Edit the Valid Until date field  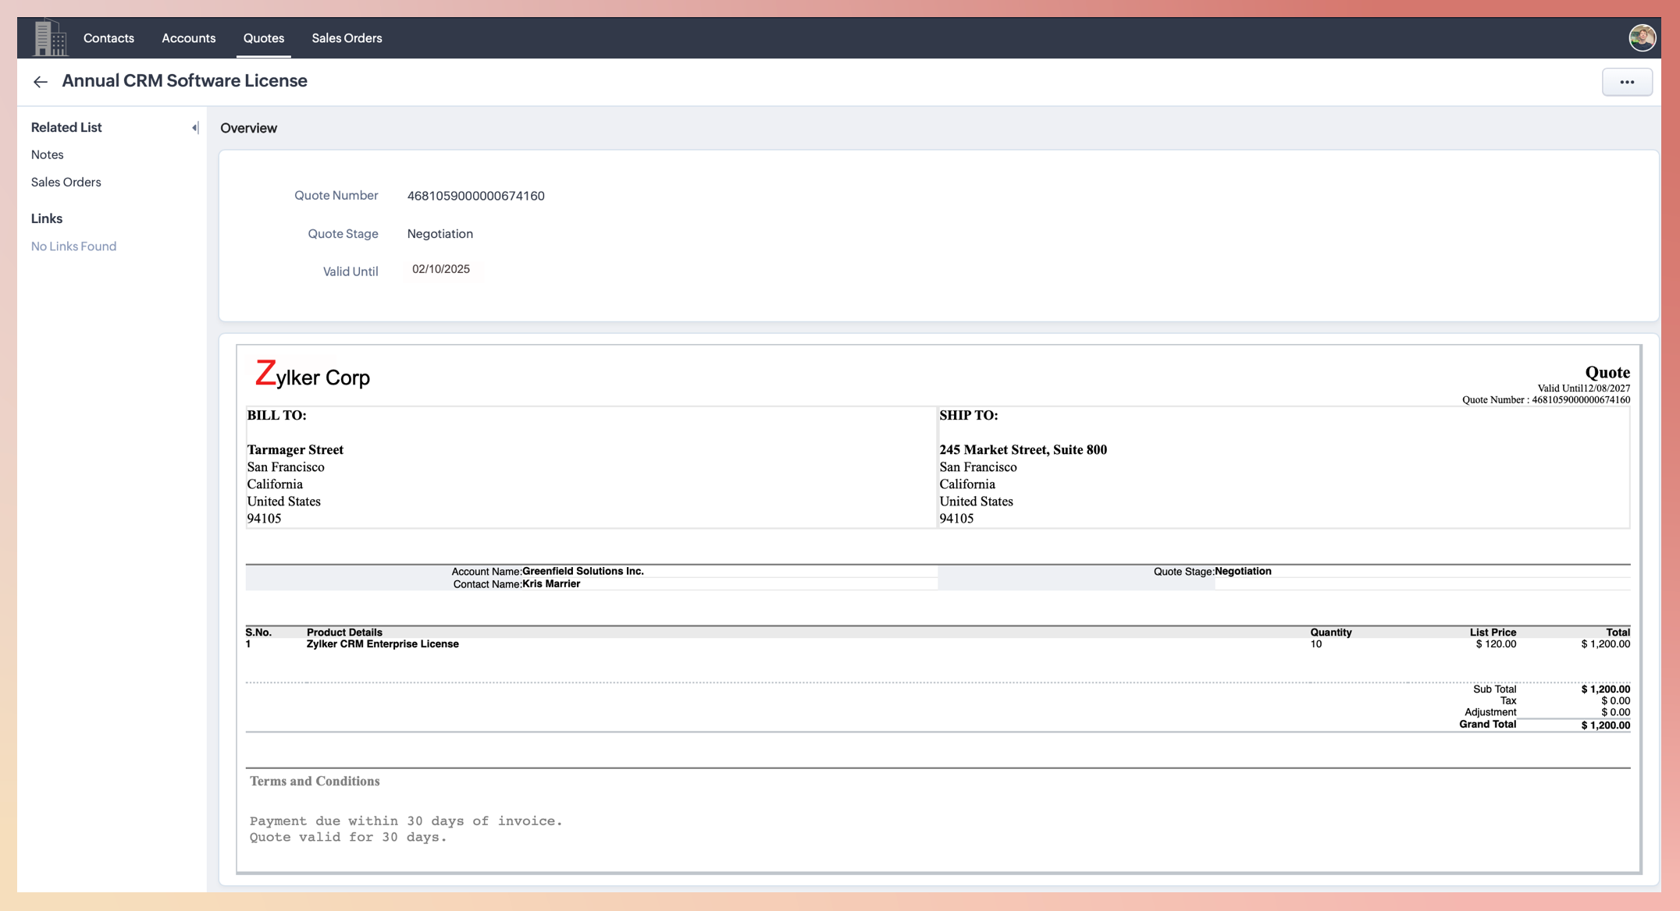[441, 269]
